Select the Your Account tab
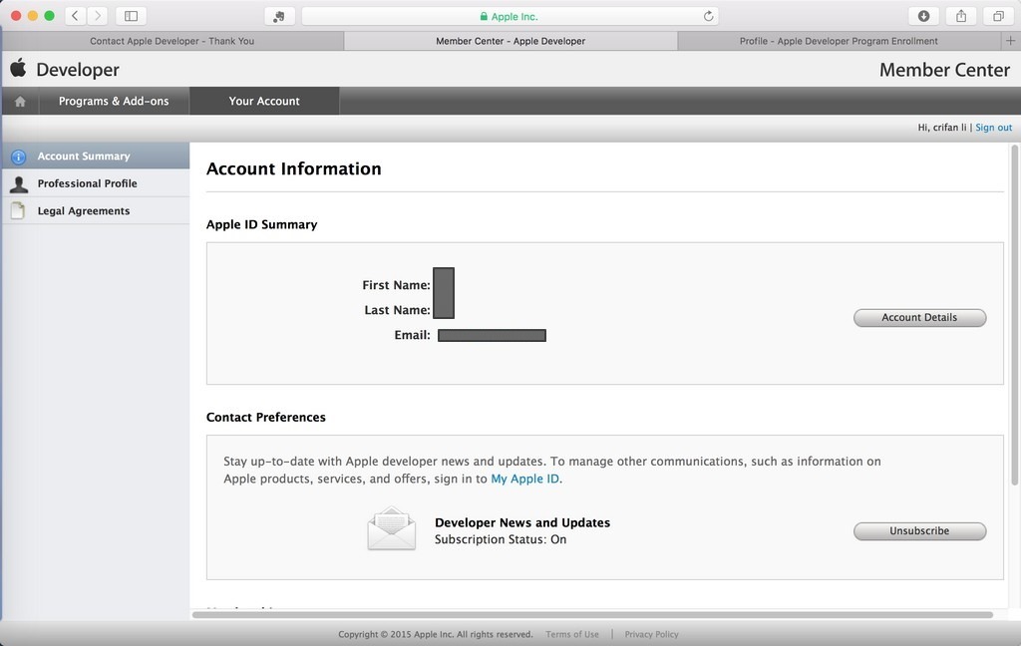 pyautogui.click(x=264, y=101)
